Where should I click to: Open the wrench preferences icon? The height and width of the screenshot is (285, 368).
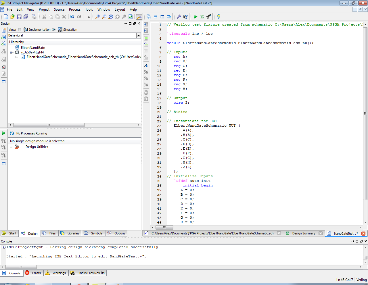[x=179, y=17]
